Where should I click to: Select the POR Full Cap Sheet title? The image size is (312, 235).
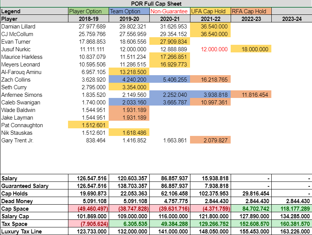(156, 4)
